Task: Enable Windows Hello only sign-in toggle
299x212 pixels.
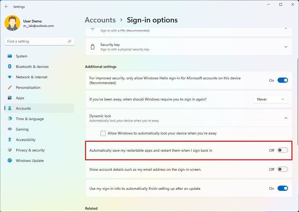Action: tap(283, 80)
